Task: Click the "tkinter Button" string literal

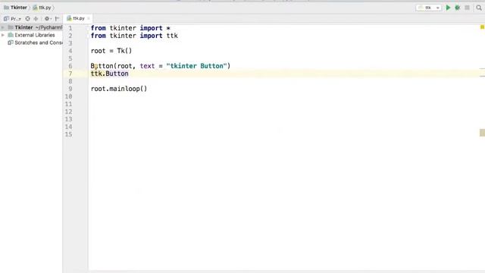Action: click(x=196, y=66)
